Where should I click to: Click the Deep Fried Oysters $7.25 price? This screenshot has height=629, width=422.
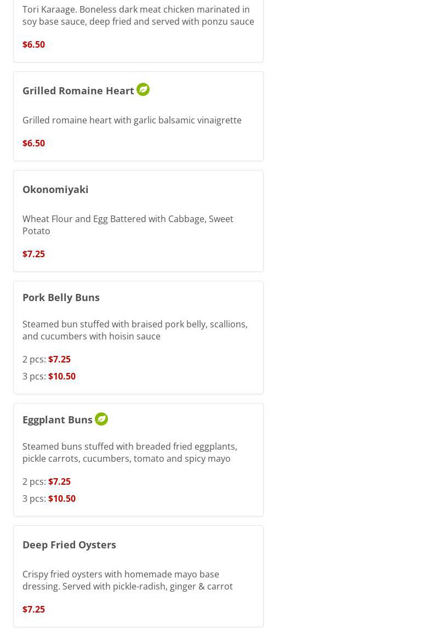point(33,609)
